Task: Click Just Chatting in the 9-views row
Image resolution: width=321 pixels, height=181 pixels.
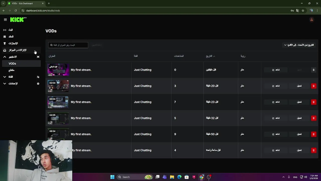Action: click(143, 134)
